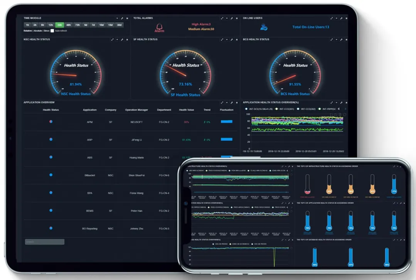Click fluctuation bar in APM row
This screenshot has width=416, height=280.
click(227, 122)
